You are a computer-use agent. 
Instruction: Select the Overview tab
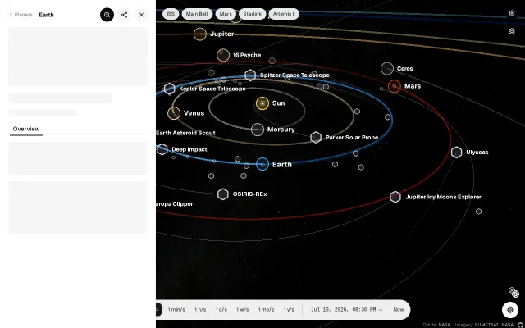click(x=26, y=129)
